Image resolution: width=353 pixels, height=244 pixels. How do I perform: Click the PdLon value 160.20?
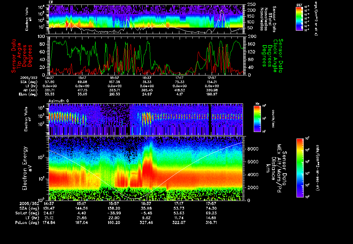(x=114, y=222)
